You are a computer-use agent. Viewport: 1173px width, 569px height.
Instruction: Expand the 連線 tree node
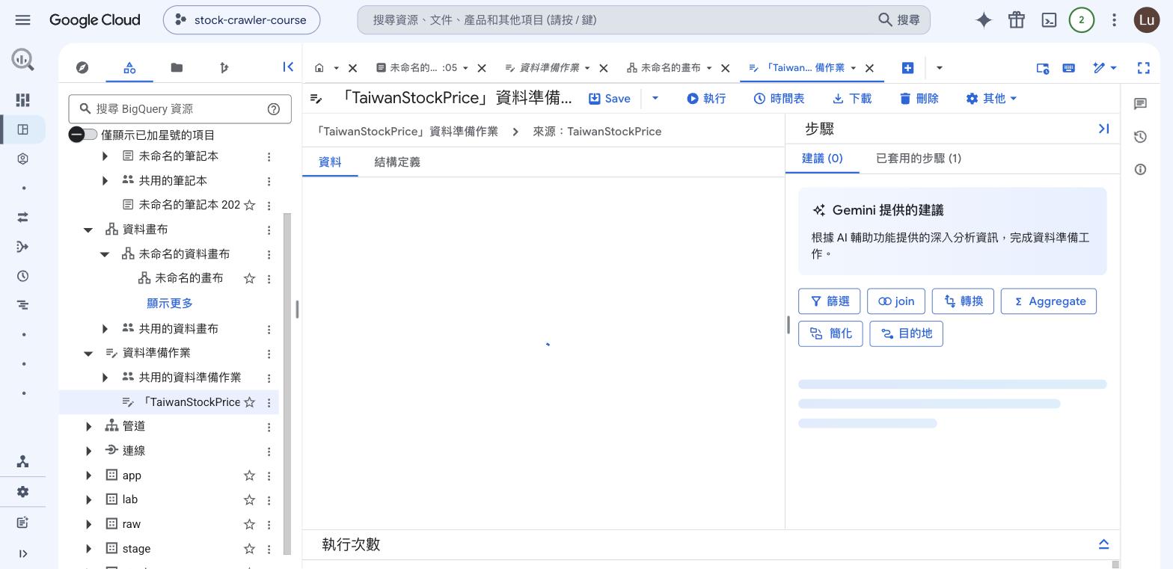click(88, 451)
